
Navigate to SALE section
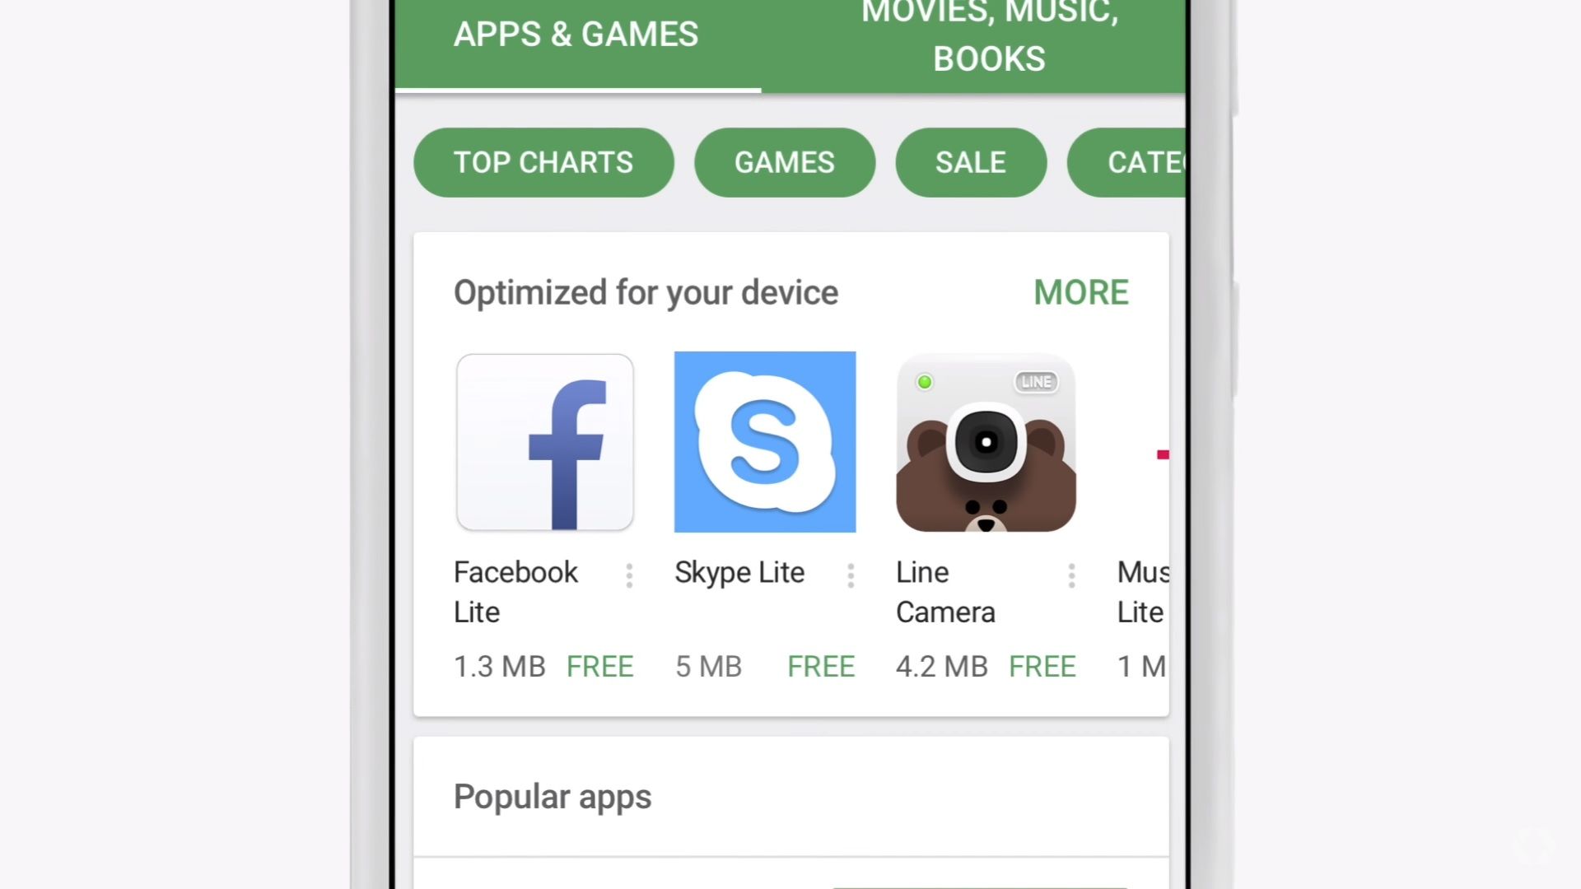[971, 161]
